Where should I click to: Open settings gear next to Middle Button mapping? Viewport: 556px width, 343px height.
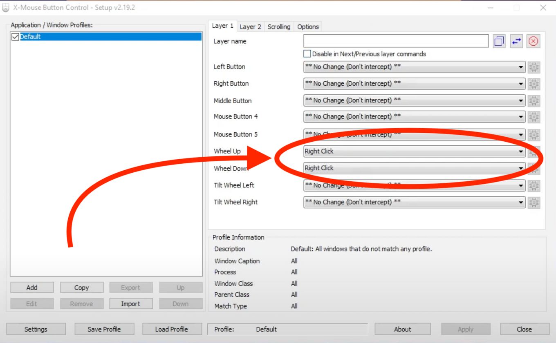pos(534,100)
